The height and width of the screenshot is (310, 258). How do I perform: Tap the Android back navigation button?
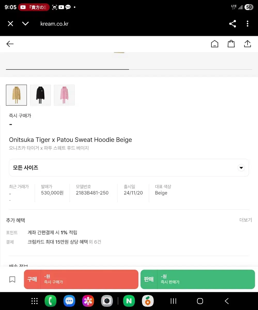coord(227,301)
